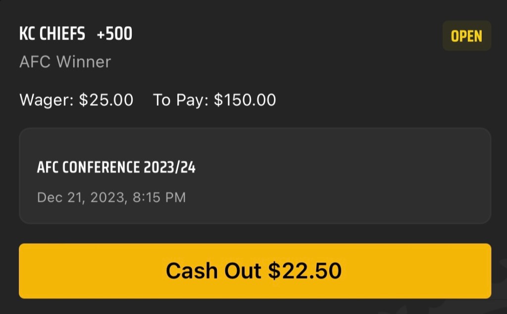Tap the 8:15 PM event time

[159, 198]
